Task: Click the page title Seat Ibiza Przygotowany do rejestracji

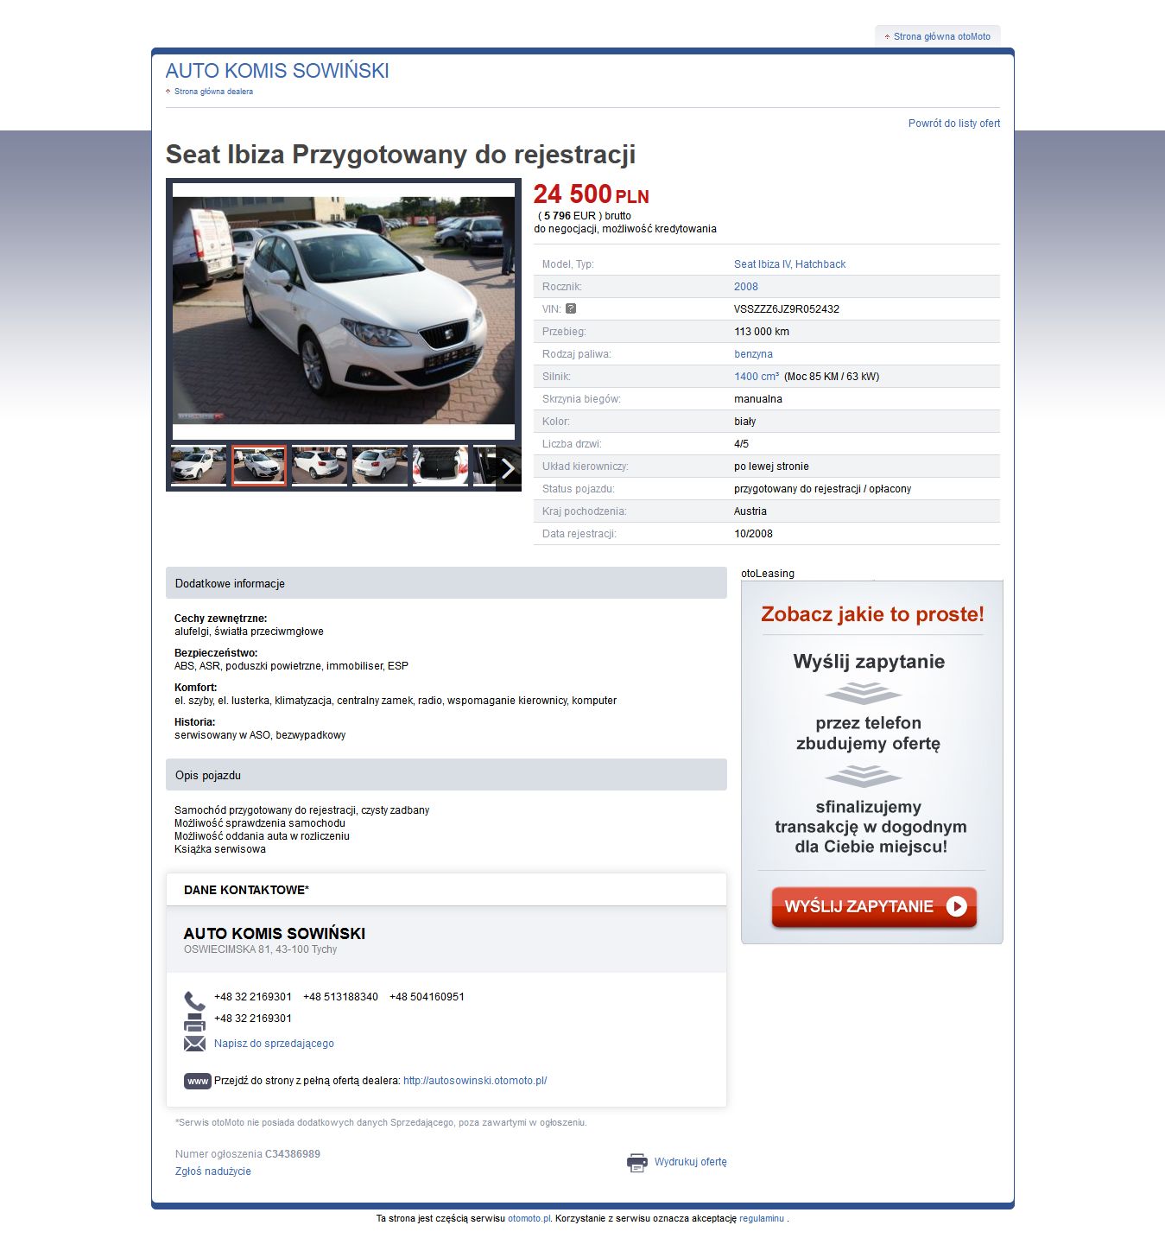Action: coord(401,155)
